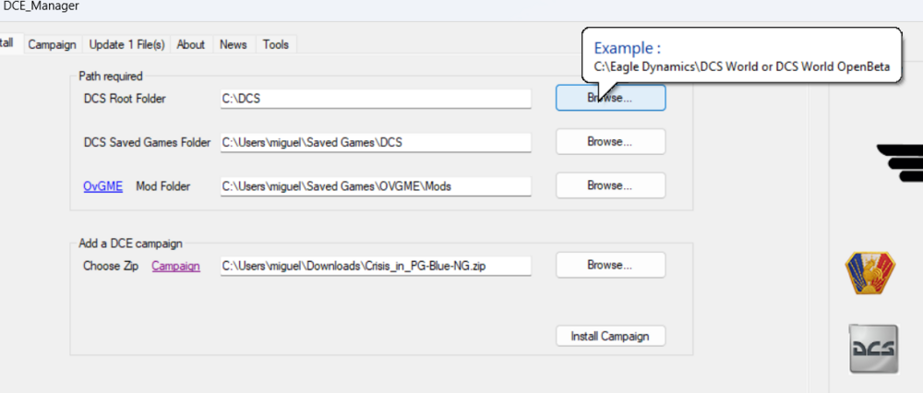This screenshot has width=923, height=393.
Task: Go to the News tab
Action: (234, 44)
